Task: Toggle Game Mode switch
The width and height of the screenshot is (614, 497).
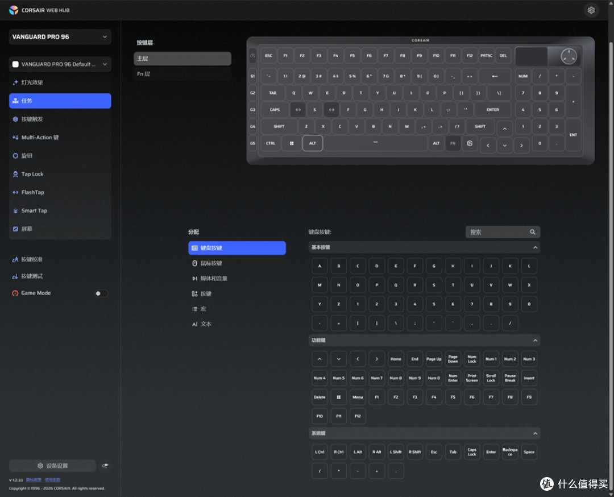Action: click(x=101, y=293)
